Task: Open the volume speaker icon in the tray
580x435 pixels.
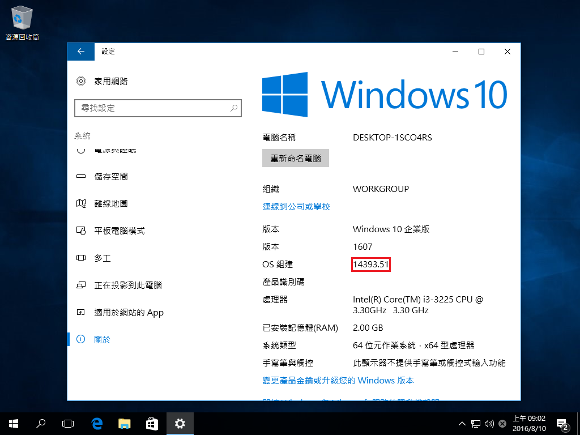Action: point(489,424)
